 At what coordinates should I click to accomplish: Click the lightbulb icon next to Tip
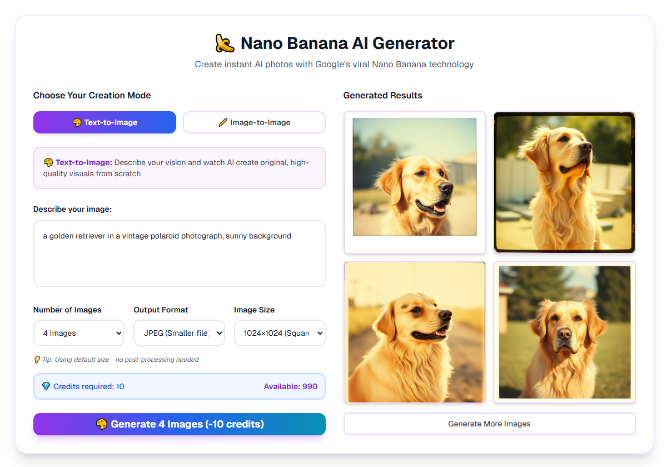37,360
